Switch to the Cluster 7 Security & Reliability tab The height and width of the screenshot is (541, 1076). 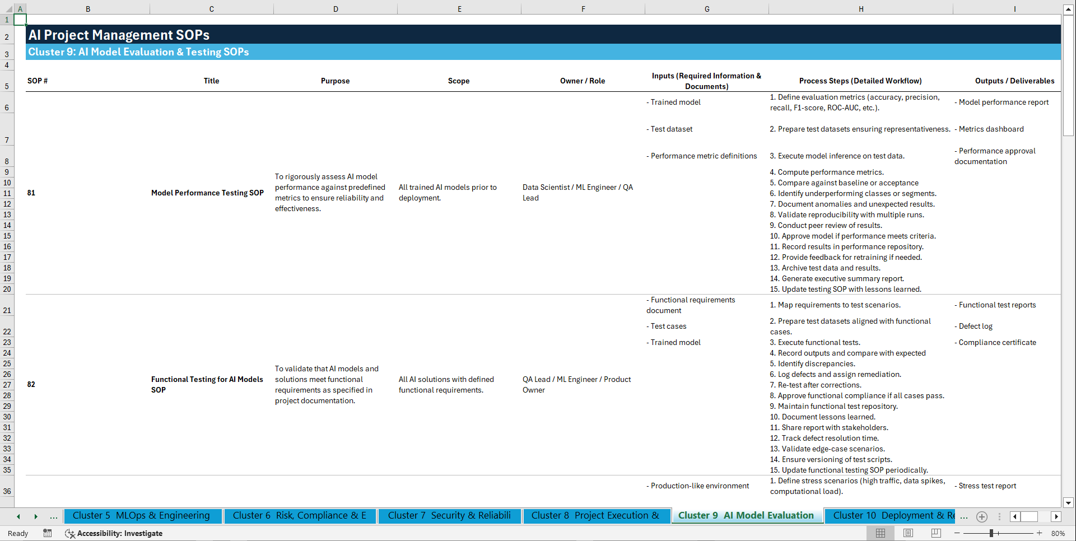point(449,516)
